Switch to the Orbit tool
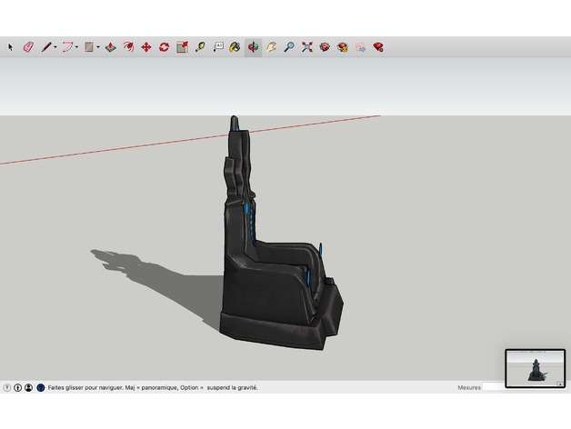 (253, 46)
